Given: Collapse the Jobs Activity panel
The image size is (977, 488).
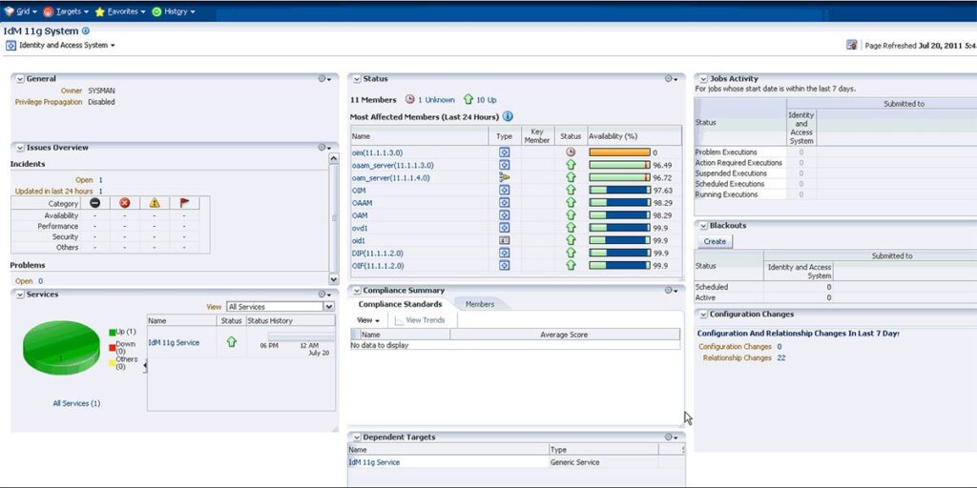Looking at the screenshot, I should coord(703,79).
